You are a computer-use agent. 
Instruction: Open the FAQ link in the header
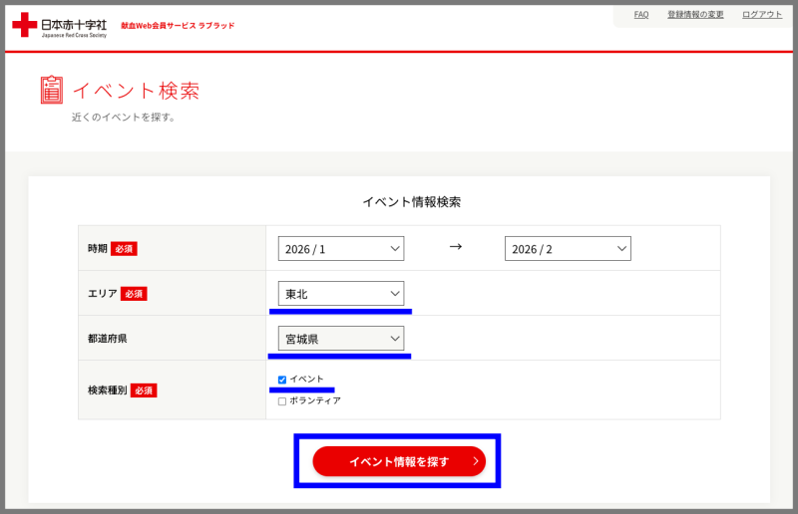tap(641, 15)
